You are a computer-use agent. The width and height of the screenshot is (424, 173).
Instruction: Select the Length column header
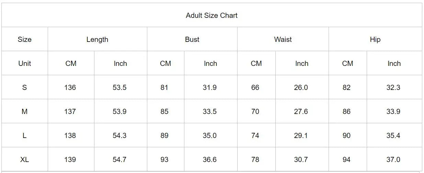97,39
